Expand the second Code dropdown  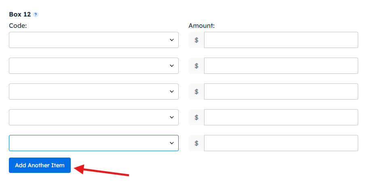(93, 66)
